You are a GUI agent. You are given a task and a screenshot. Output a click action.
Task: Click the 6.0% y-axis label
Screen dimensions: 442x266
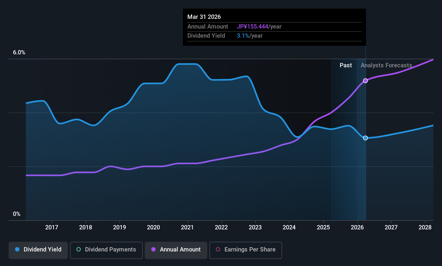coord(19,52)
